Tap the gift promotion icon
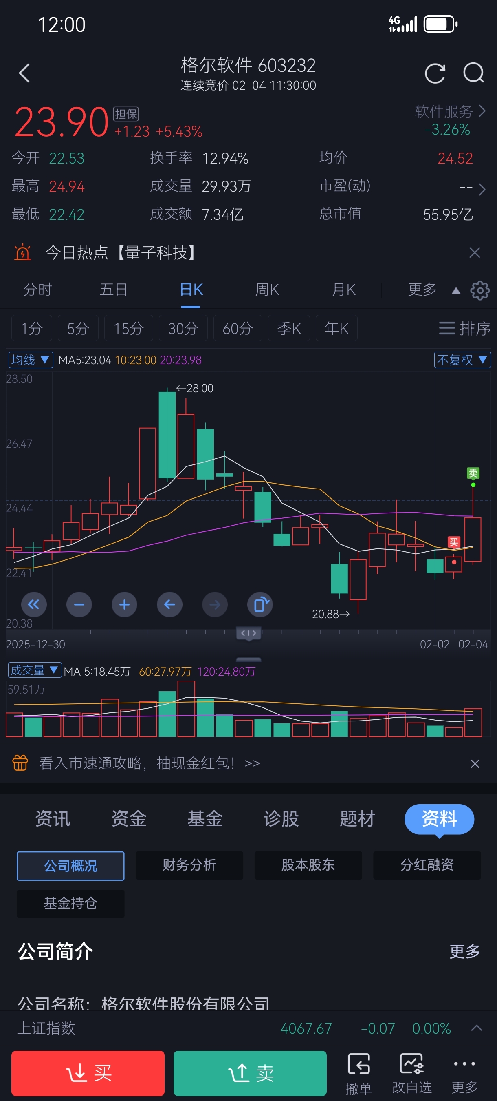The width and height of the screenshot is (497, 1101). (x=20, y=763)
